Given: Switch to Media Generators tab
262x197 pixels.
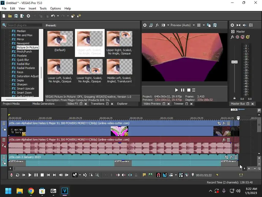Looking at the screenshot, I should (43, 104).
